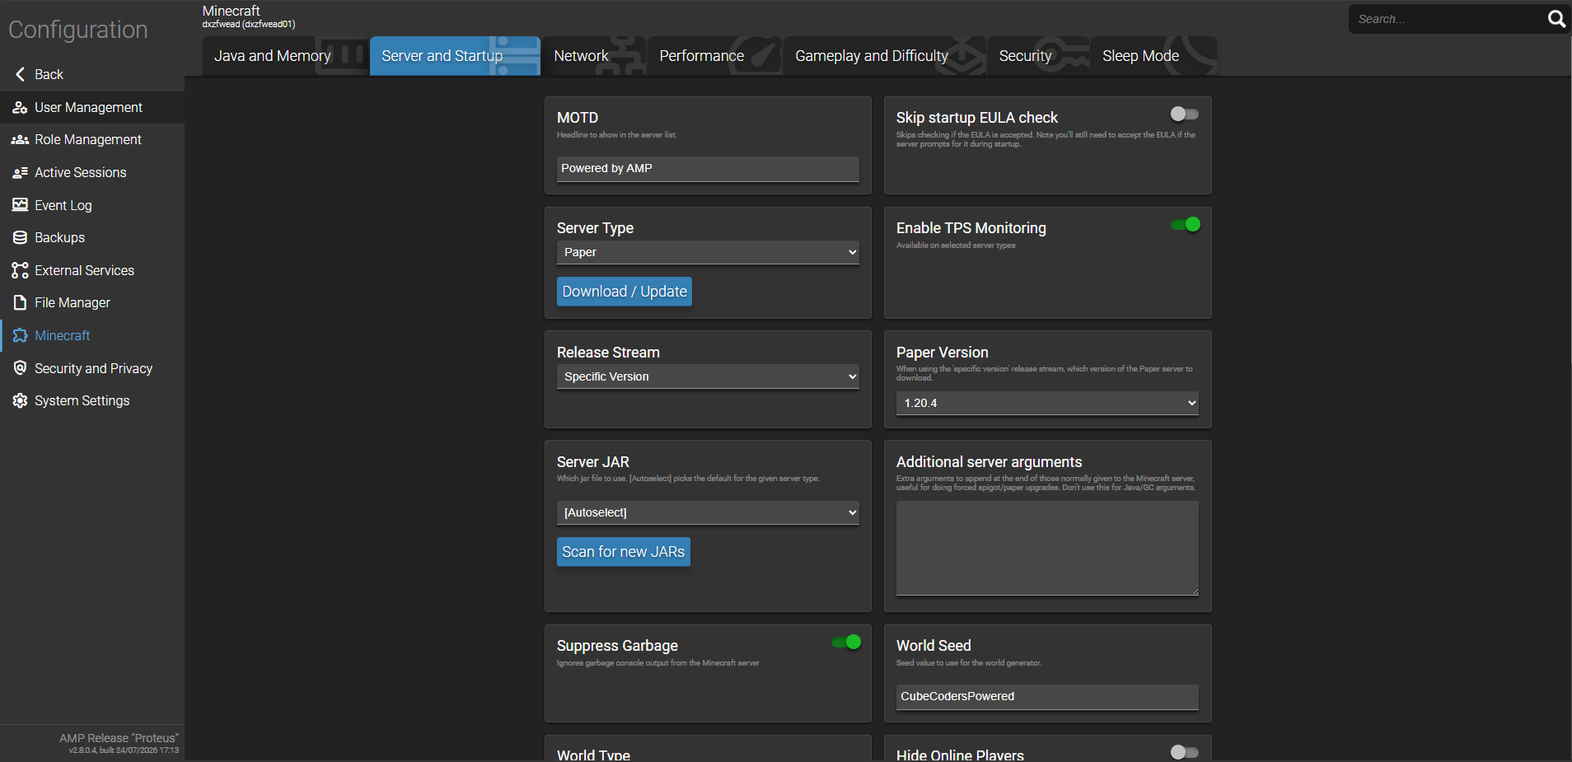Click the Active Sessions icon
1572x762 pixels.
coord(20,172)
